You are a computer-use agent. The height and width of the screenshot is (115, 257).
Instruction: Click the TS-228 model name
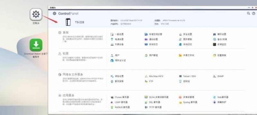79,22
